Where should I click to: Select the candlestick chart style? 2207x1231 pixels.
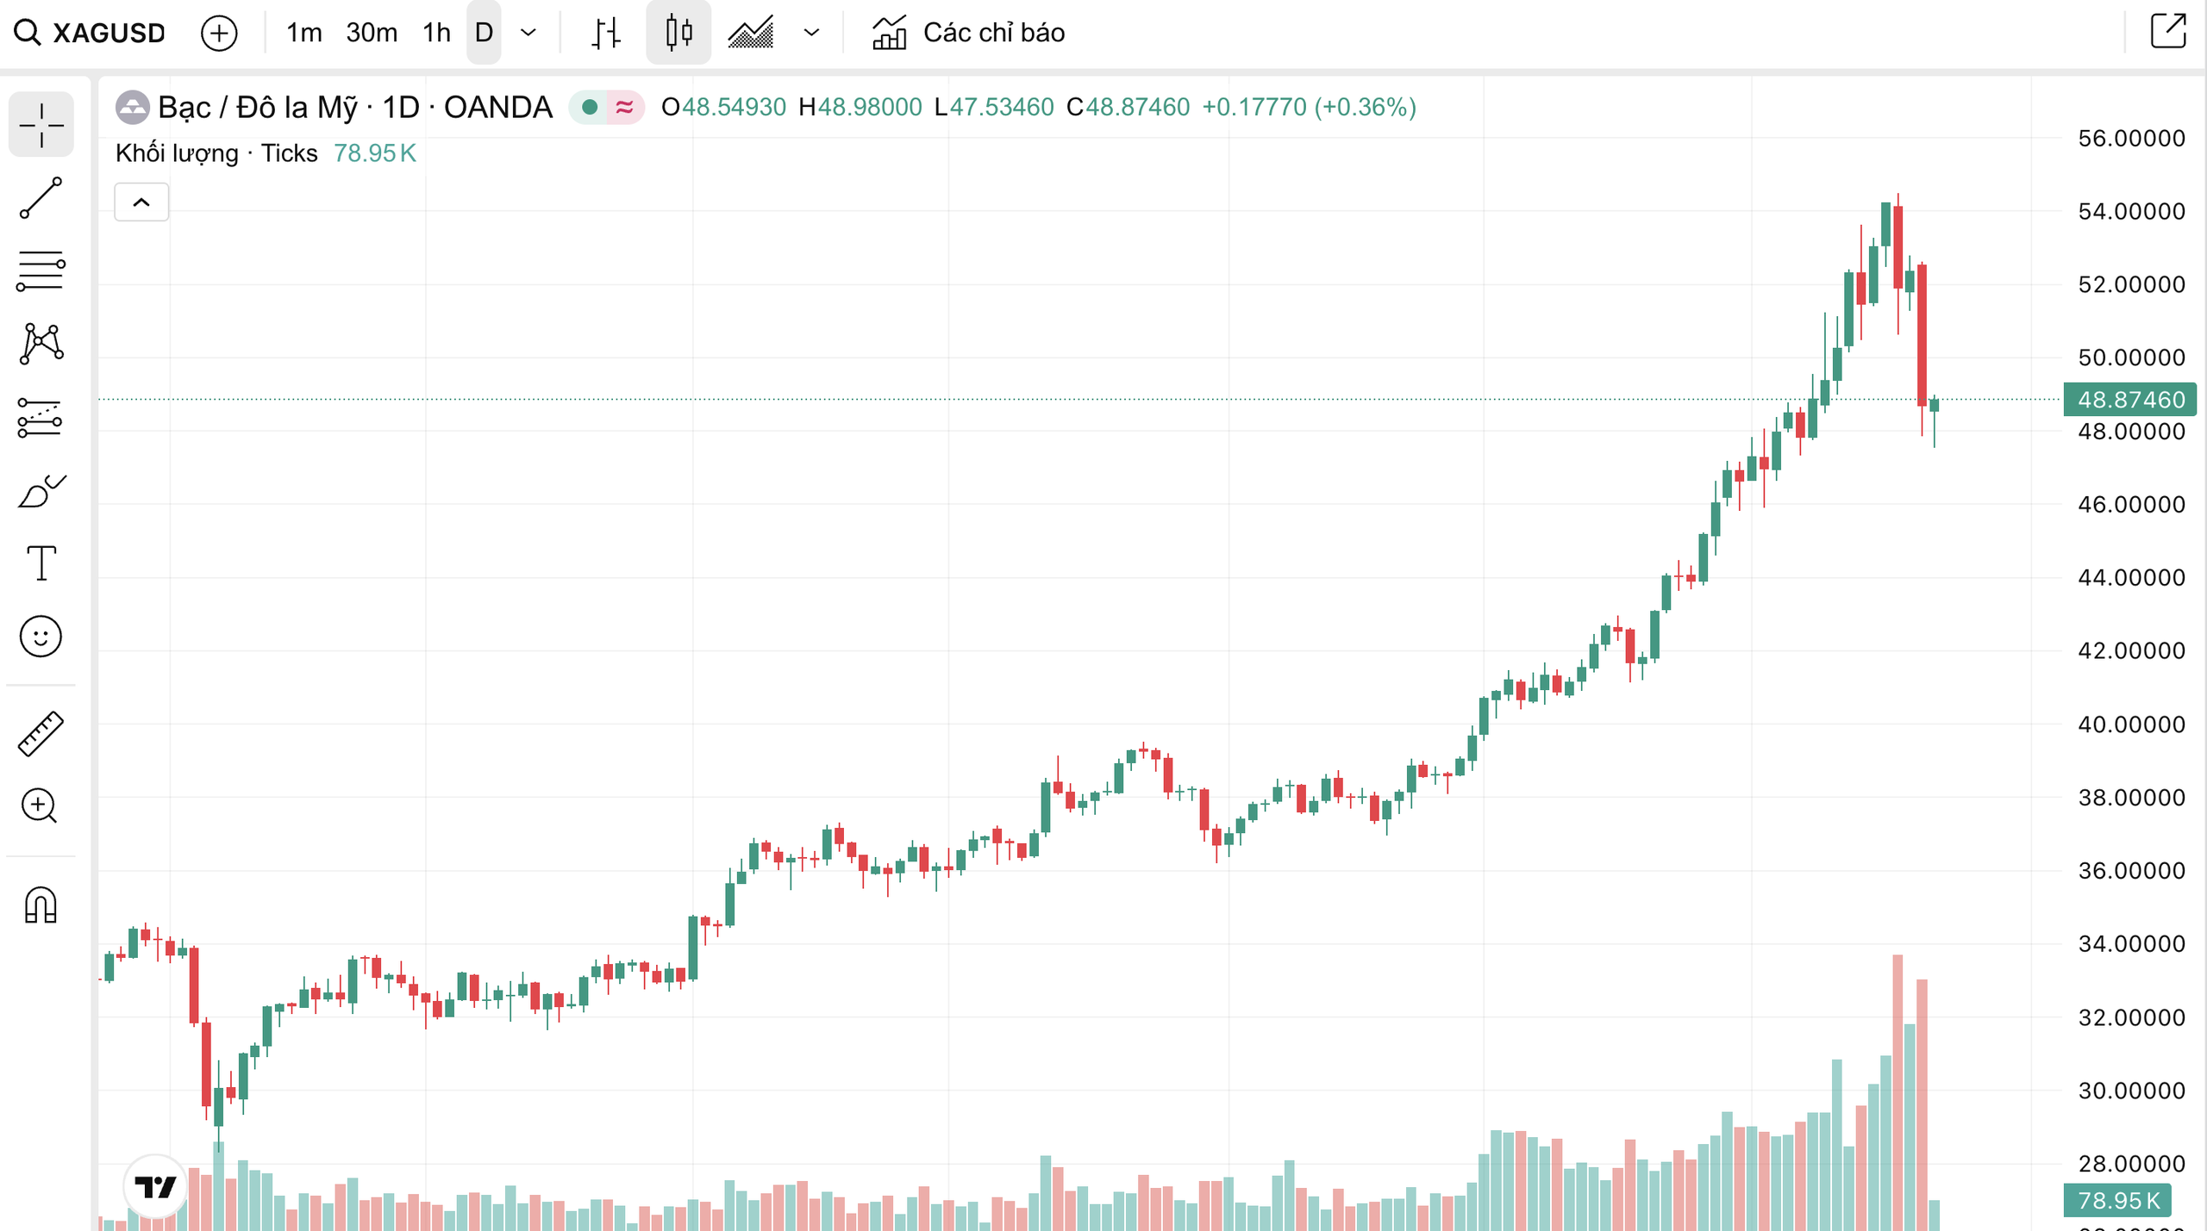click(678, 33)
